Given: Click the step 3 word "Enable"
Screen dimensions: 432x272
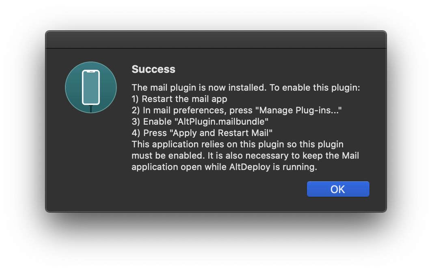Looking at the screenshot, I should click(x=159, y=121).
